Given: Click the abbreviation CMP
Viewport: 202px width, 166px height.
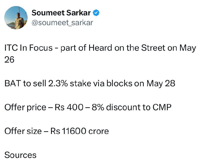Looking at the screenshot, I should click(x=162, y=107).
